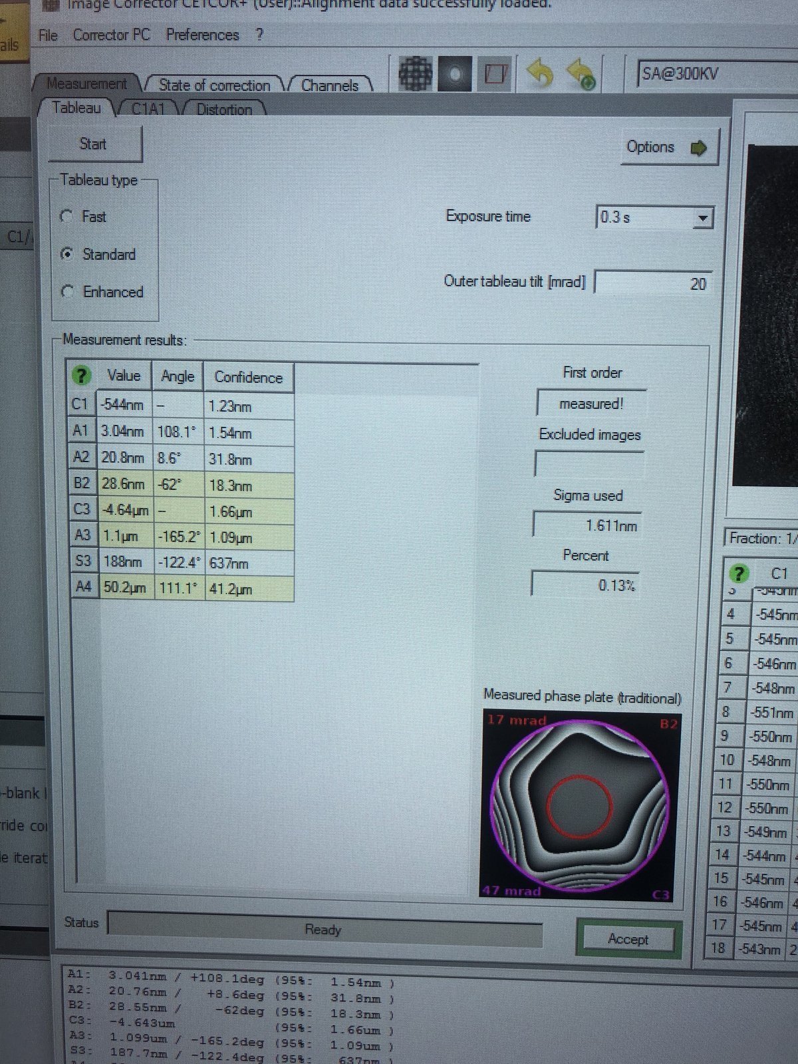This screenshot has width=798, height=1064.
Task: Click the S3 confidence 637nm cell
Action: click(x=249, y=563)
